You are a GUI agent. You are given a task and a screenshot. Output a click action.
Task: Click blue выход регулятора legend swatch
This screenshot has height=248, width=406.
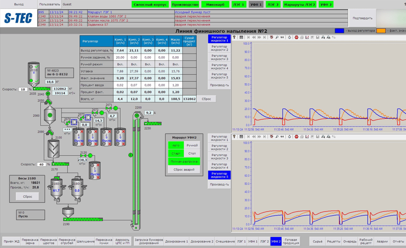click(x=339, y=30)
